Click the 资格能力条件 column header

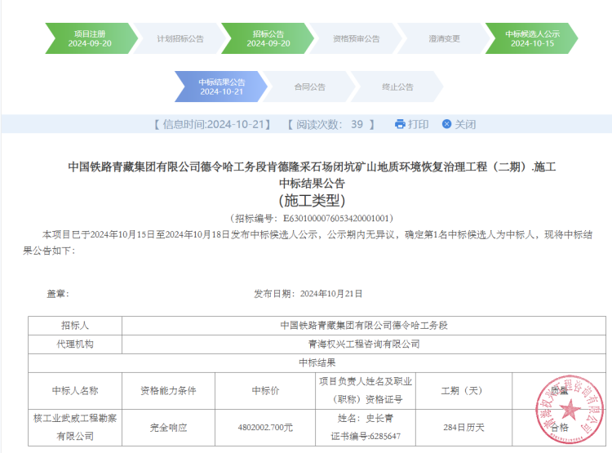point(168,390)
